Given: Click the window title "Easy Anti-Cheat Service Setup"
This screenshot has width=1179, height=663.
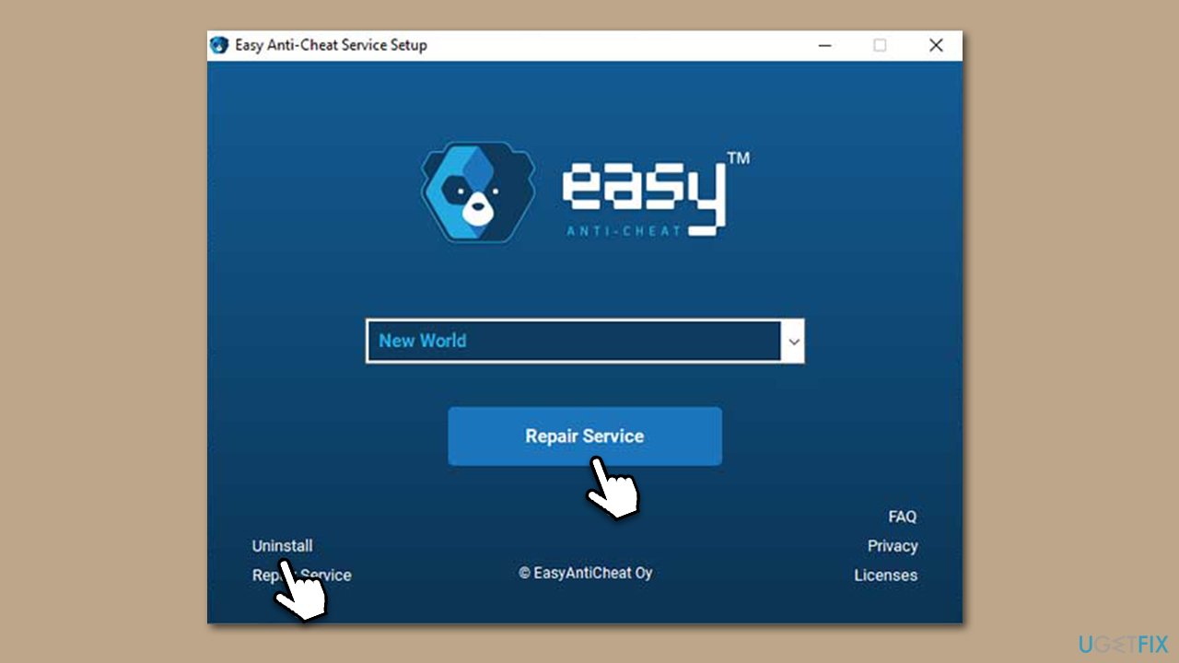Looking at the screenshot, I should [331, 45].
